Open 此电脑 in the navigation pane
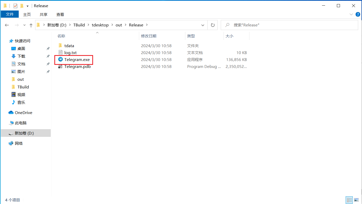This screenshot has width=362, height=204. coord(21,123)
